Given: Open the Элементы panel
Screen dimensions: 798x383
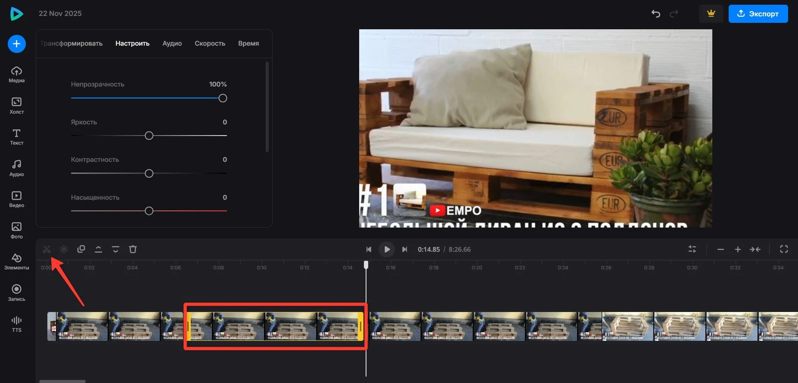Looking at the screenshot, I should coord(16,261).
